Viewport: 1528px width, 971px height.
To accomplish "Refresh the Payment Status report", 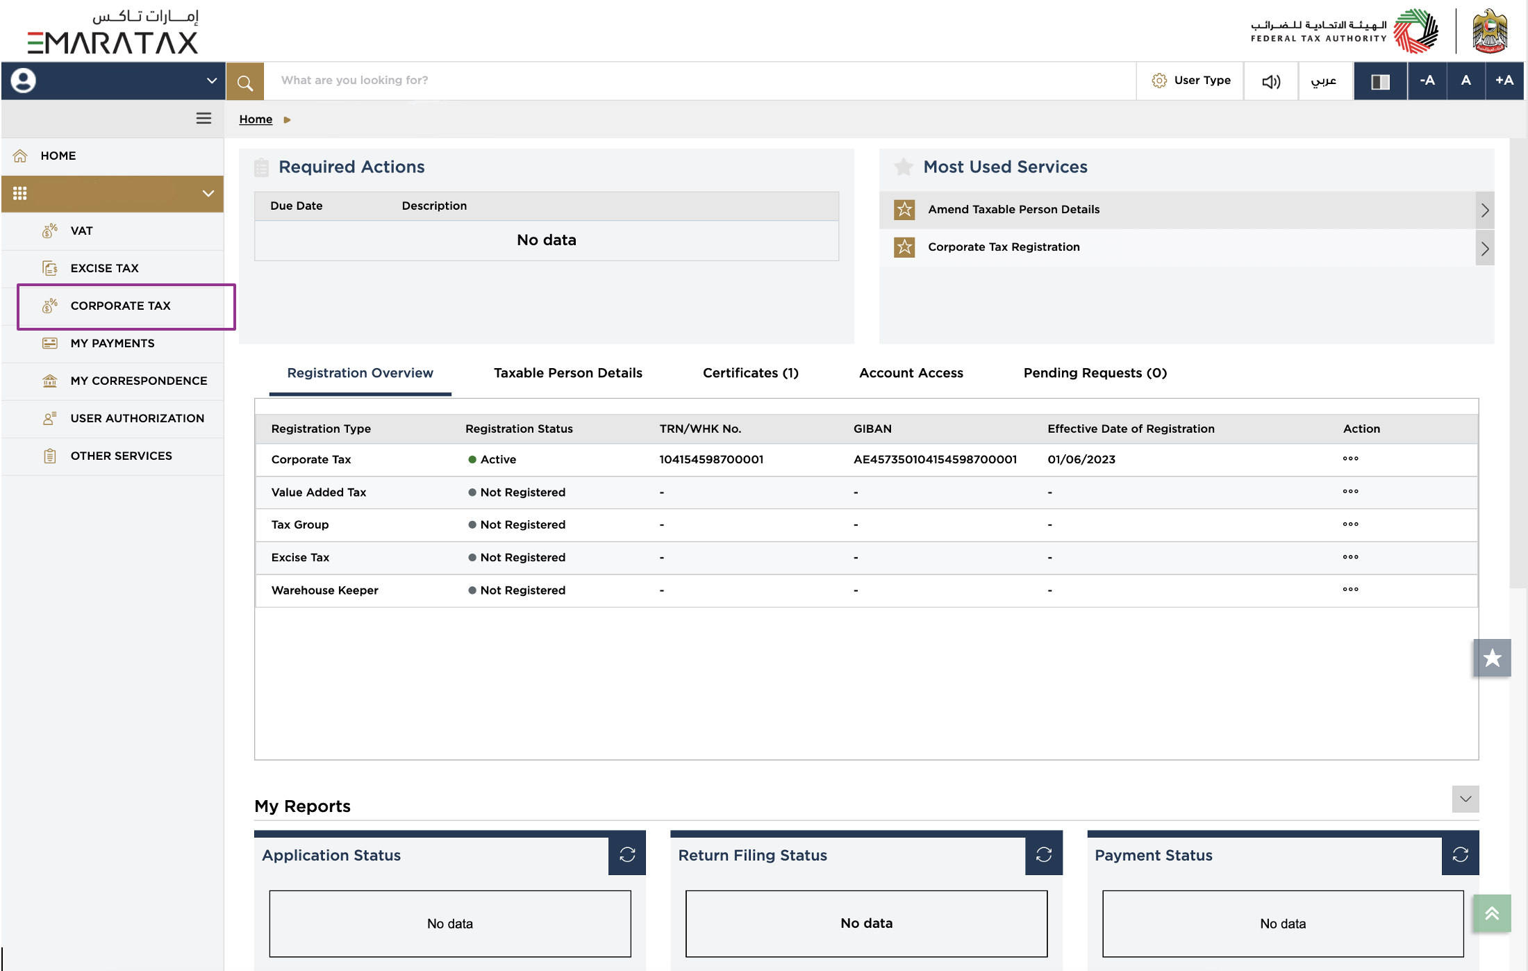I will 1460,854.
